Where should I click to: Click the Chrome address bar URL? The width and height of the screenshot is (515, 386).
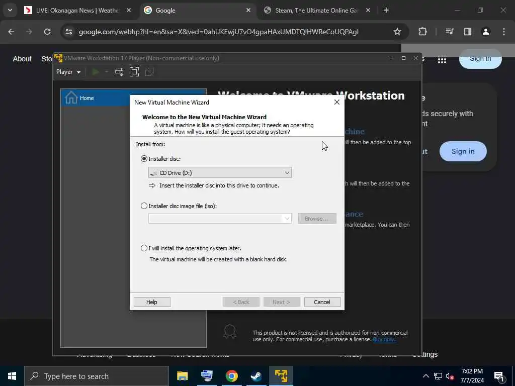point(218,32)
